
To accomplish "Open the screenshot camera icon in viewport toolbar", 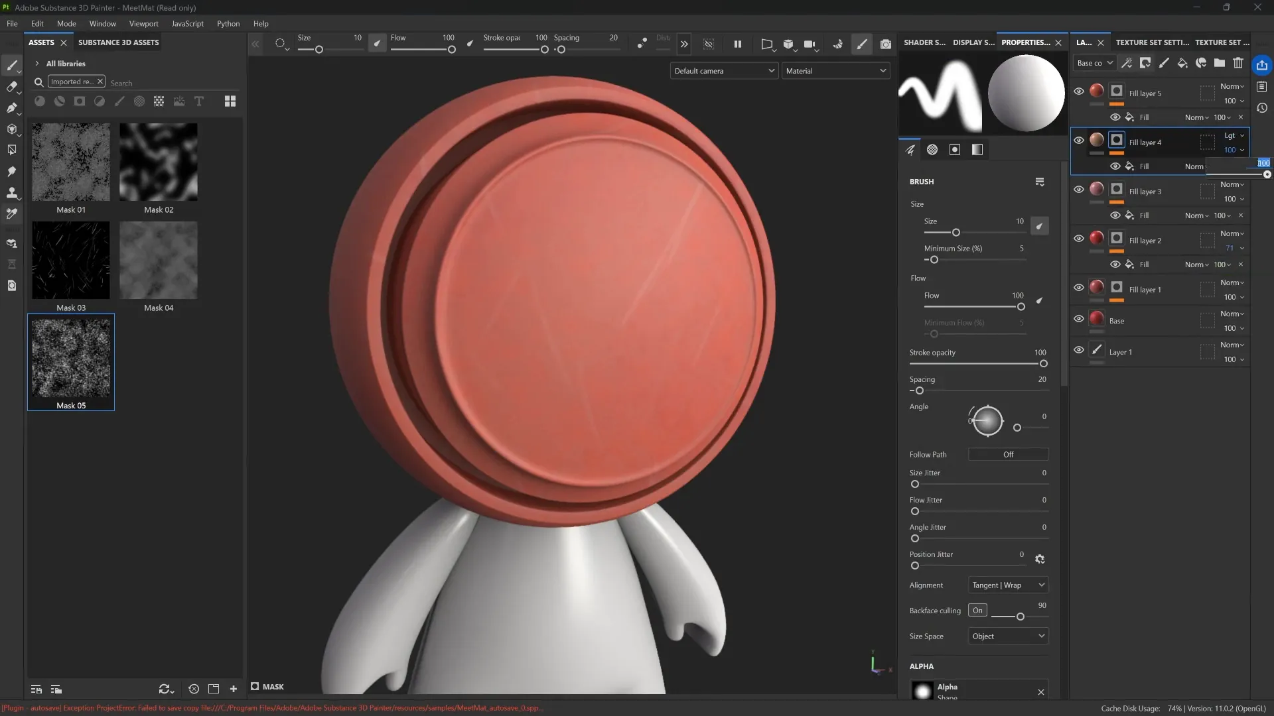I will [885, 44].
